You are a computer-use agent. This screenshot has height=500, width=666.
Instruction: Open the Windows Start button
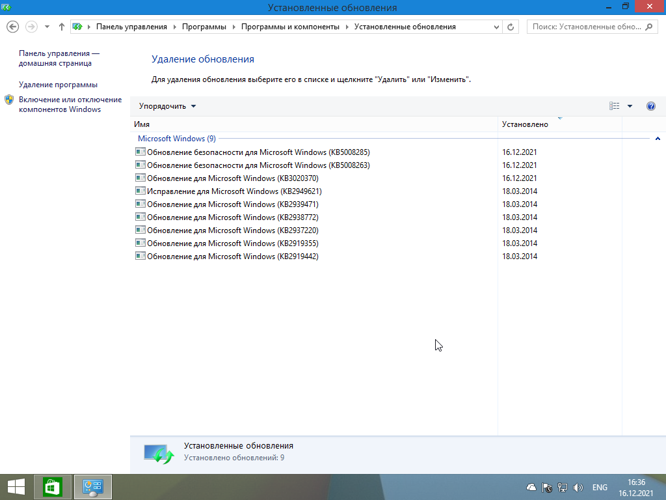[x=16, y=487]
